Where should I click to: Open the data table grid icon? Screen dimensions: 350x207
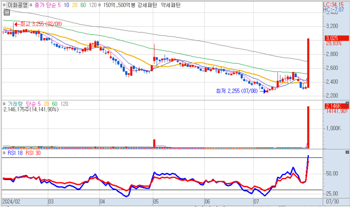[x=7, y=12]
